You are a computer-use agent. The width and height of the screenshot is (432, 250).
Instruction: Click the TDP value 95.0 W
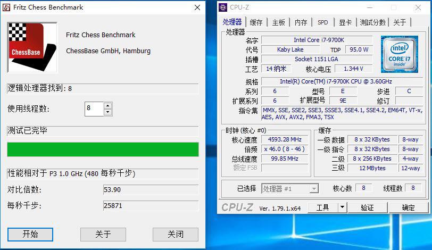pos(359,49)
